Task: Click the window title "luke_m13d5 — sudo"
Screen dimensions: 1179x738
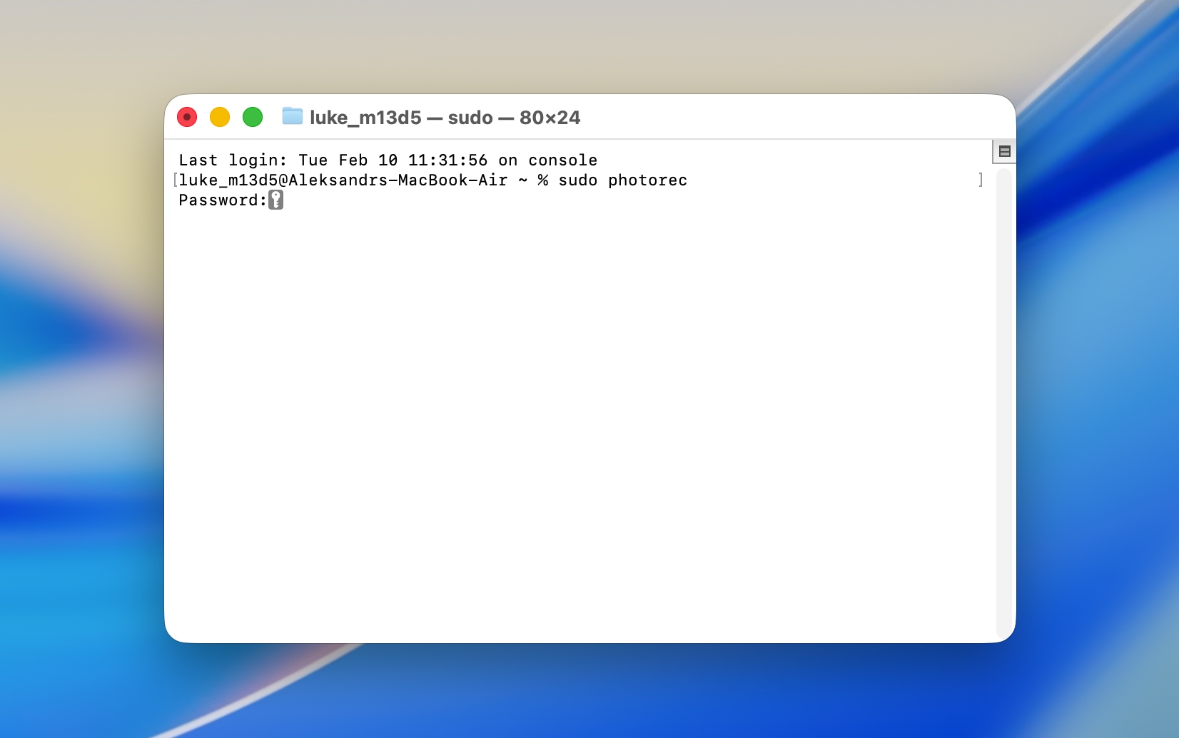Action: [401, 118]
